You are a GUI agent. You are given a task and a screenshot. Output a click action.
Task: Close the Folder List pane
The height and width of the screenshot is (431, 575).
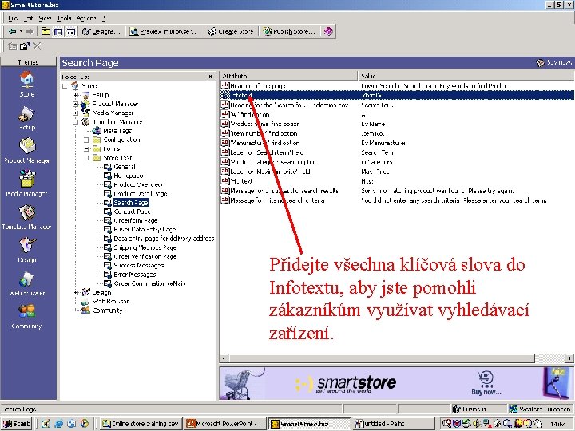(x=211, y=77)
